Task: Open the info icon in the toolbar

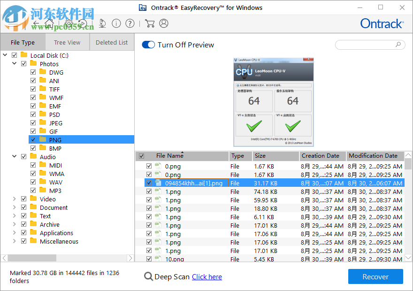Action: (116, 23)
